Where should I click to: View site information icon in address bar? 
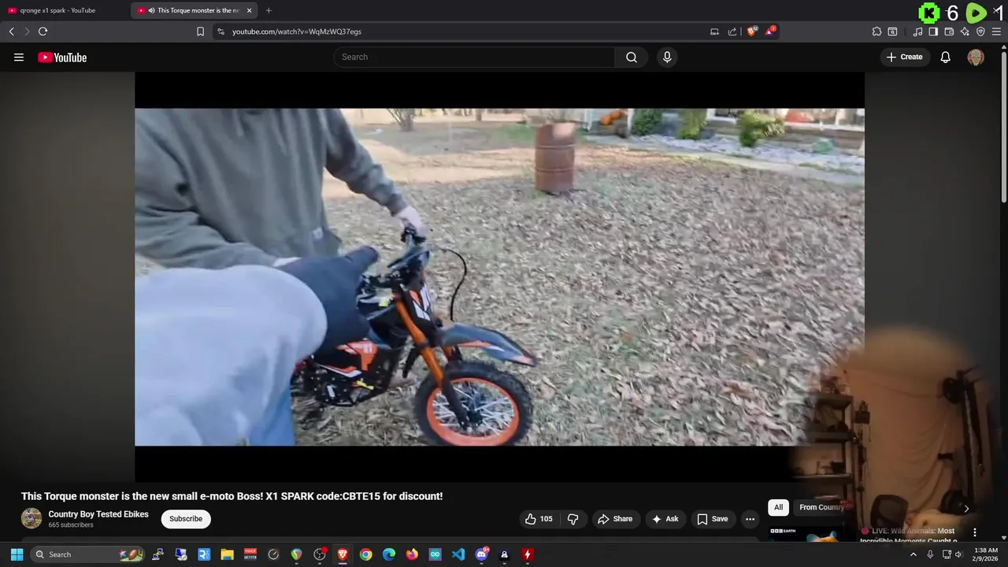220,31
